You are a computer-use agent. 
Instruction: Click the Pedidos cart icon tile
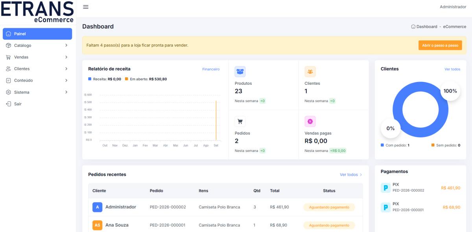click(x=240, y=121)
